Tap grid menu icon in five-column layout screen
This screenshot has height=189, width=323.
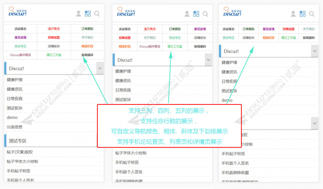coord(303,14)
